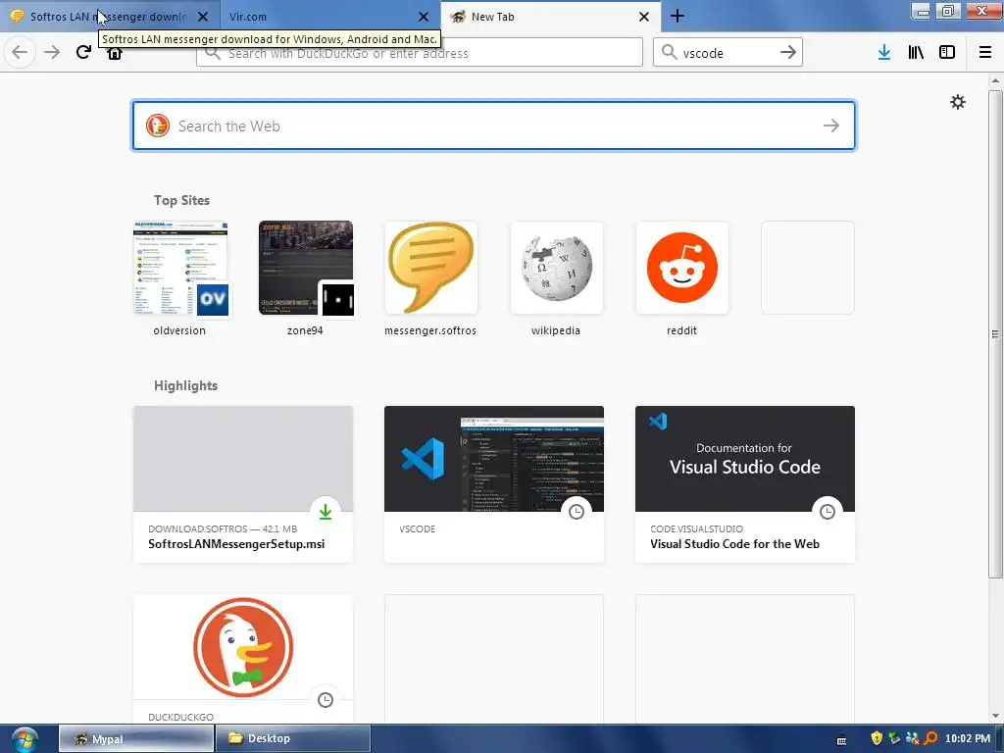
Task: Focus the address bar field
Action: pyautogui.click(x=420, y=52)
